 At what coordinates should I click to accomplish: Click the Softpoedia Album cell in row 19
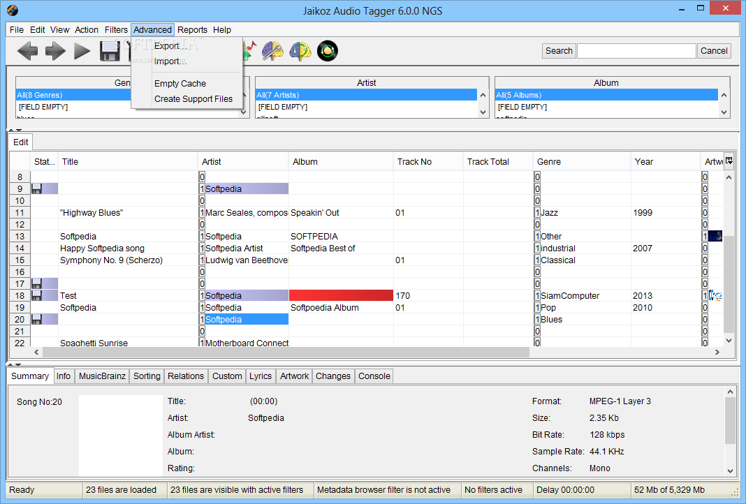(x=341, y=308)
